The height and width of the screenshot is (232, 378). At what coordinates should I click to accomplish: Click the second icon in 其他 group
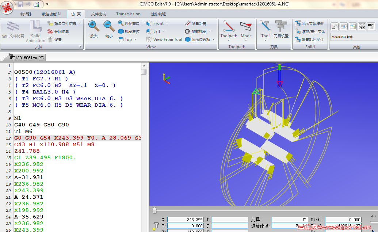(343, 26)
